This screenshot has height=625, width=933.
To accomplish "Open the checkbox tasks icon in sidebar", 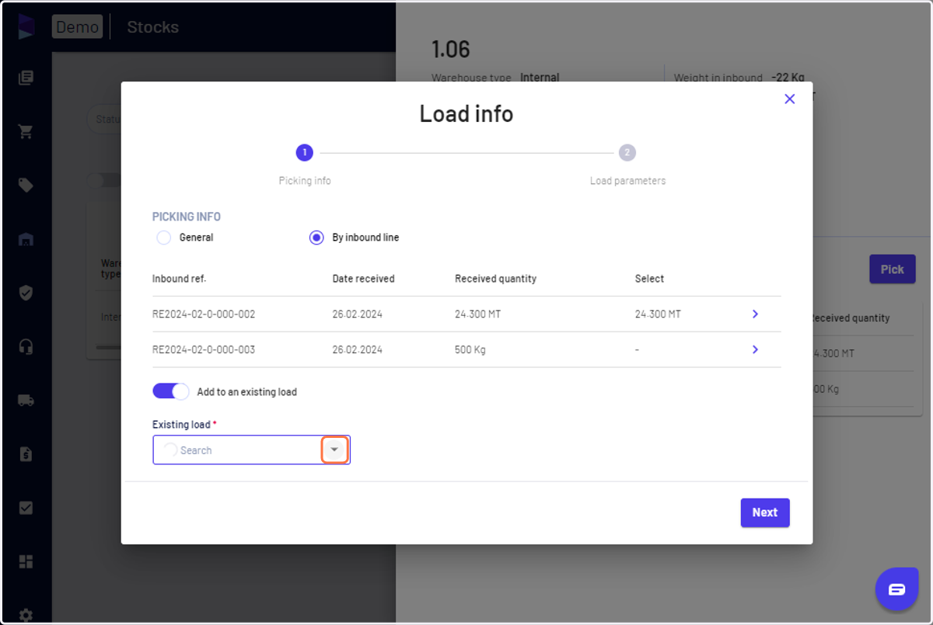I will 26,508.
